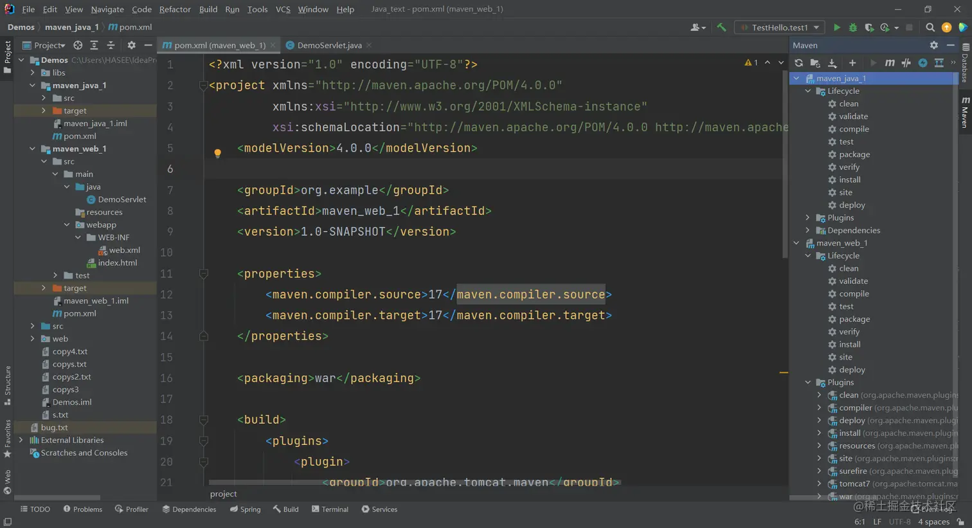Toggle tool window bars at bottom-left corner
Screen dimensions: 972x528
[x=7, y=522]
